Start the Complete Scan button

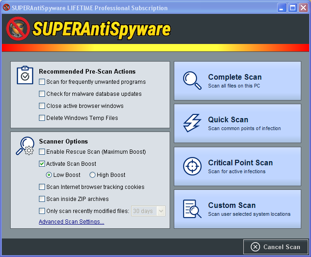tap(237, 81)
